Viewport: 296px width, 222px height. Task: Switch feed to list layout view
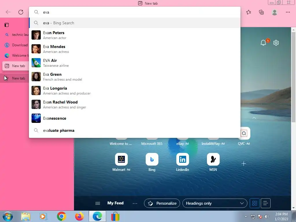265,203
